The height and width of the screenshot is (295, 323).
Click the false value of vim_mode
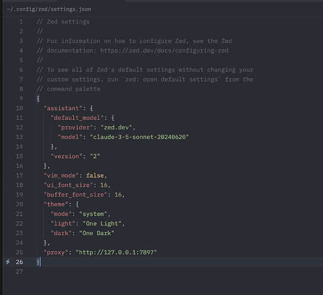click(x=95, y=175)
